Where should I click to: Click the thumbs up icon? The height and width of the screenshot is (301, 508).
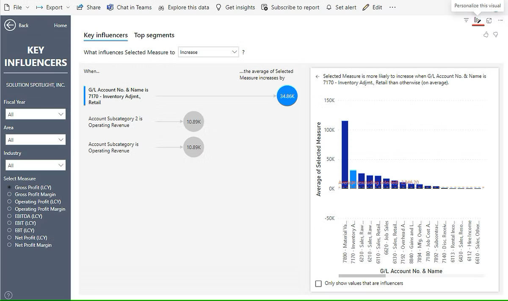pyautogui.click(x=486, y=35)
